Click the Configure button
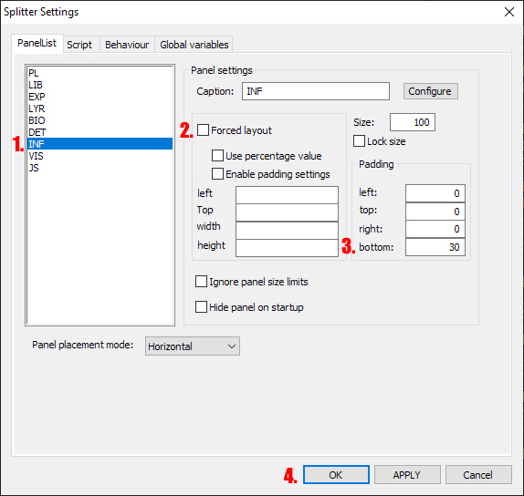 click(x=430, y=91)
